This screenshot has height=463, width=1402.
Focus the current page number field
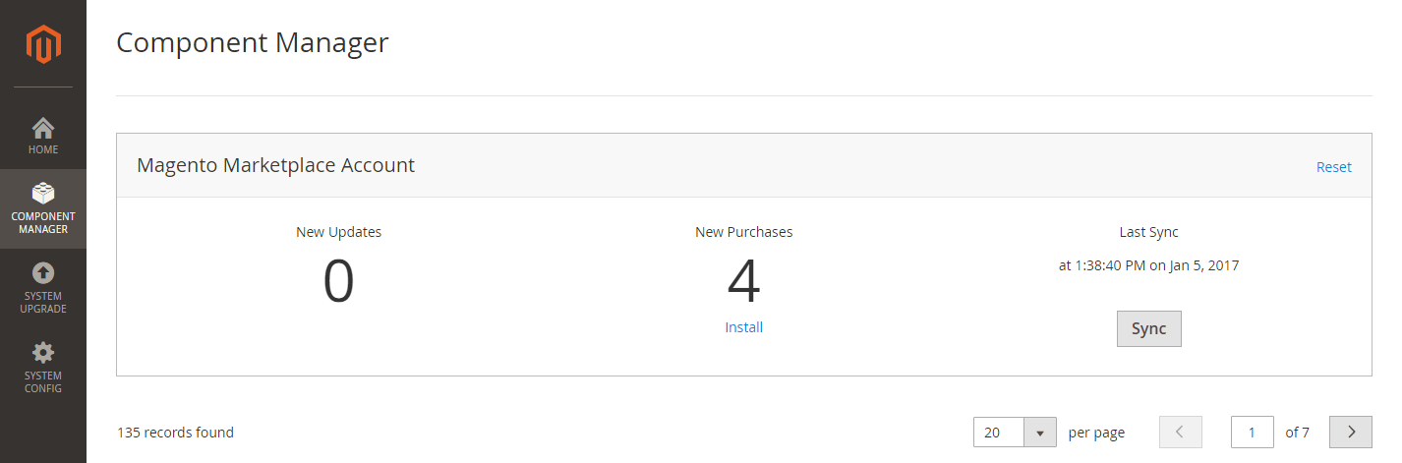[1253, 432]
